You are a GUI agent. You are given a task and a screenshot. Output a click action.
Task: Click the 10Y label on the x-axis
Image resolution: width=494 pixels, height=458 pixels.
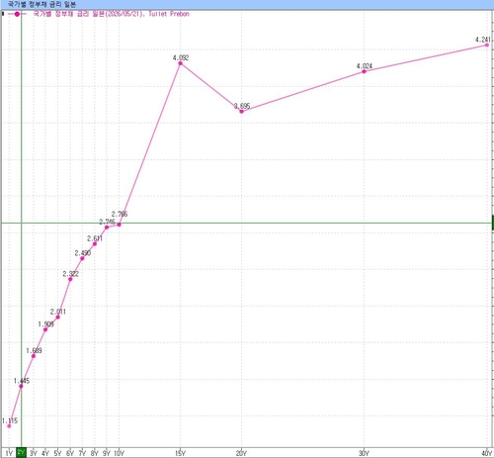119,453
